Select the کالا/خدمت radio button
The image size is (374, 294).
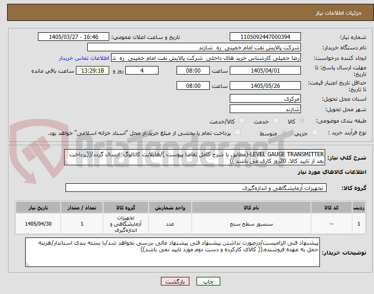click(x=242, y=121)
